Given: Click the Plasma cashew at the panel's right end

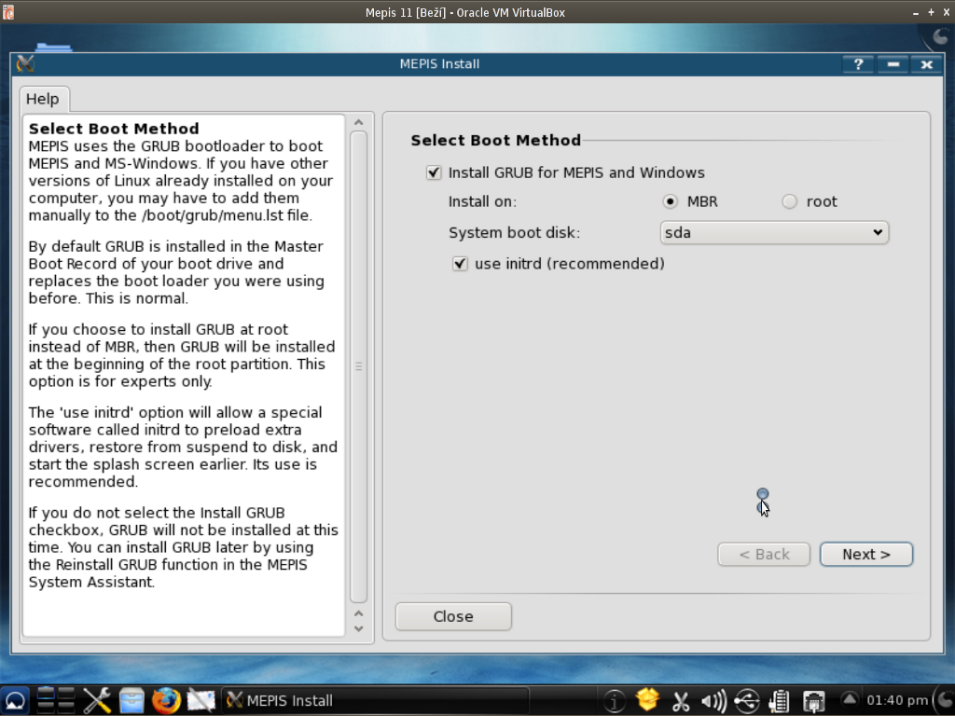Looking at the screenshot, I should point(944,701).
